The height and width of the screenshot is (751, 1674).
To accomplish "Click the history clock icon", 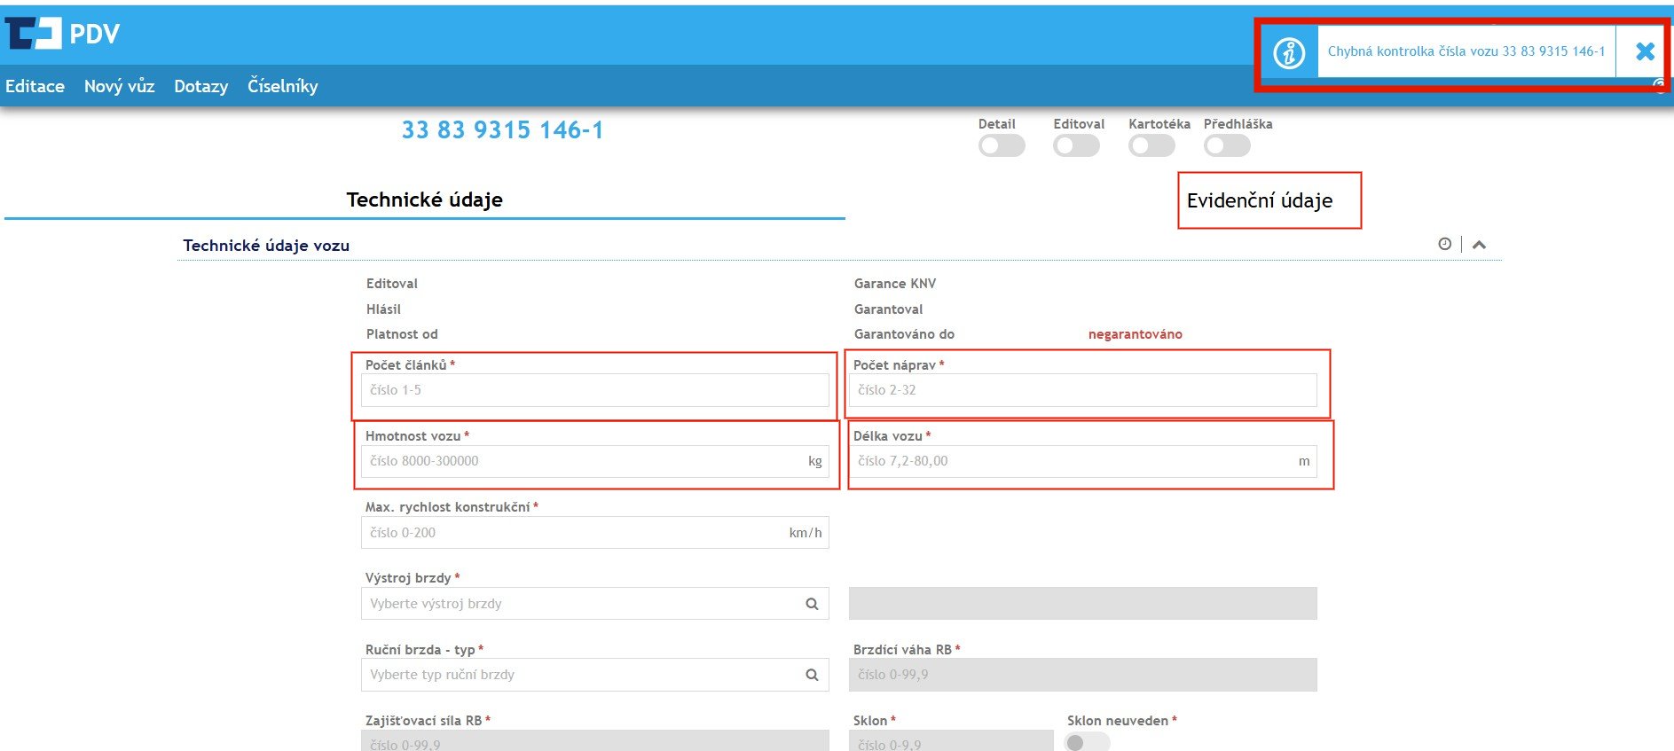I will (x=1444, y=244).
